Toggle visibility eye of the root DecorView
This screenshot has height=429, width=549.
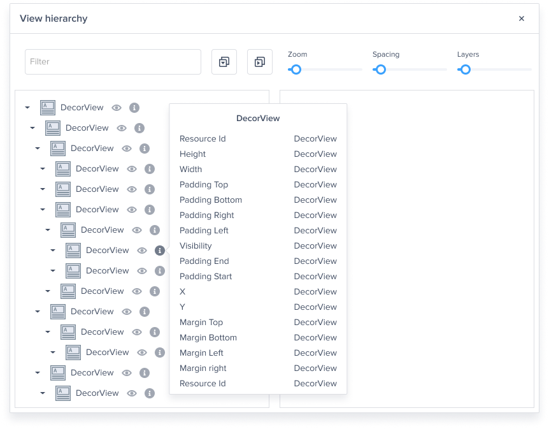[117, 108]
